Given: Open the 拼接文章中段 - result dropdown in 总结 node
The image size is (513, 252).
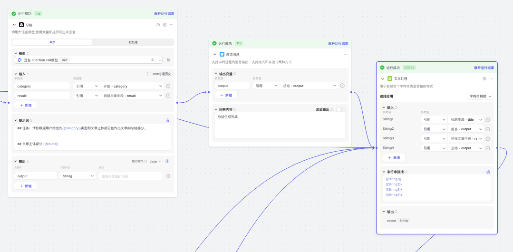Looking at the screenshot, I should pyautogui.click(x=132, y=96).
